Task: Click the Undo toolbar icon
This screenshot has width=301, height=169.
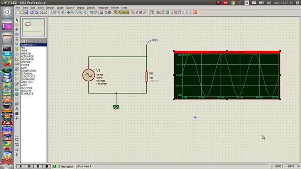Action: pyautogui.click(x=92, y=13)
